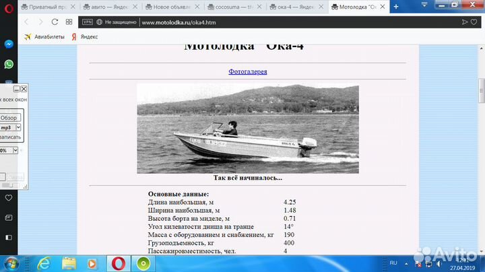Click the 27.04.2019 date in tray
The height and width of the screenshot is (272, 485).
[x=462, y=268]
